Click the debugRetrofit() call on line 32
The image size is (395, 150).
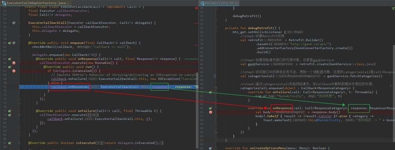(247, 16)
